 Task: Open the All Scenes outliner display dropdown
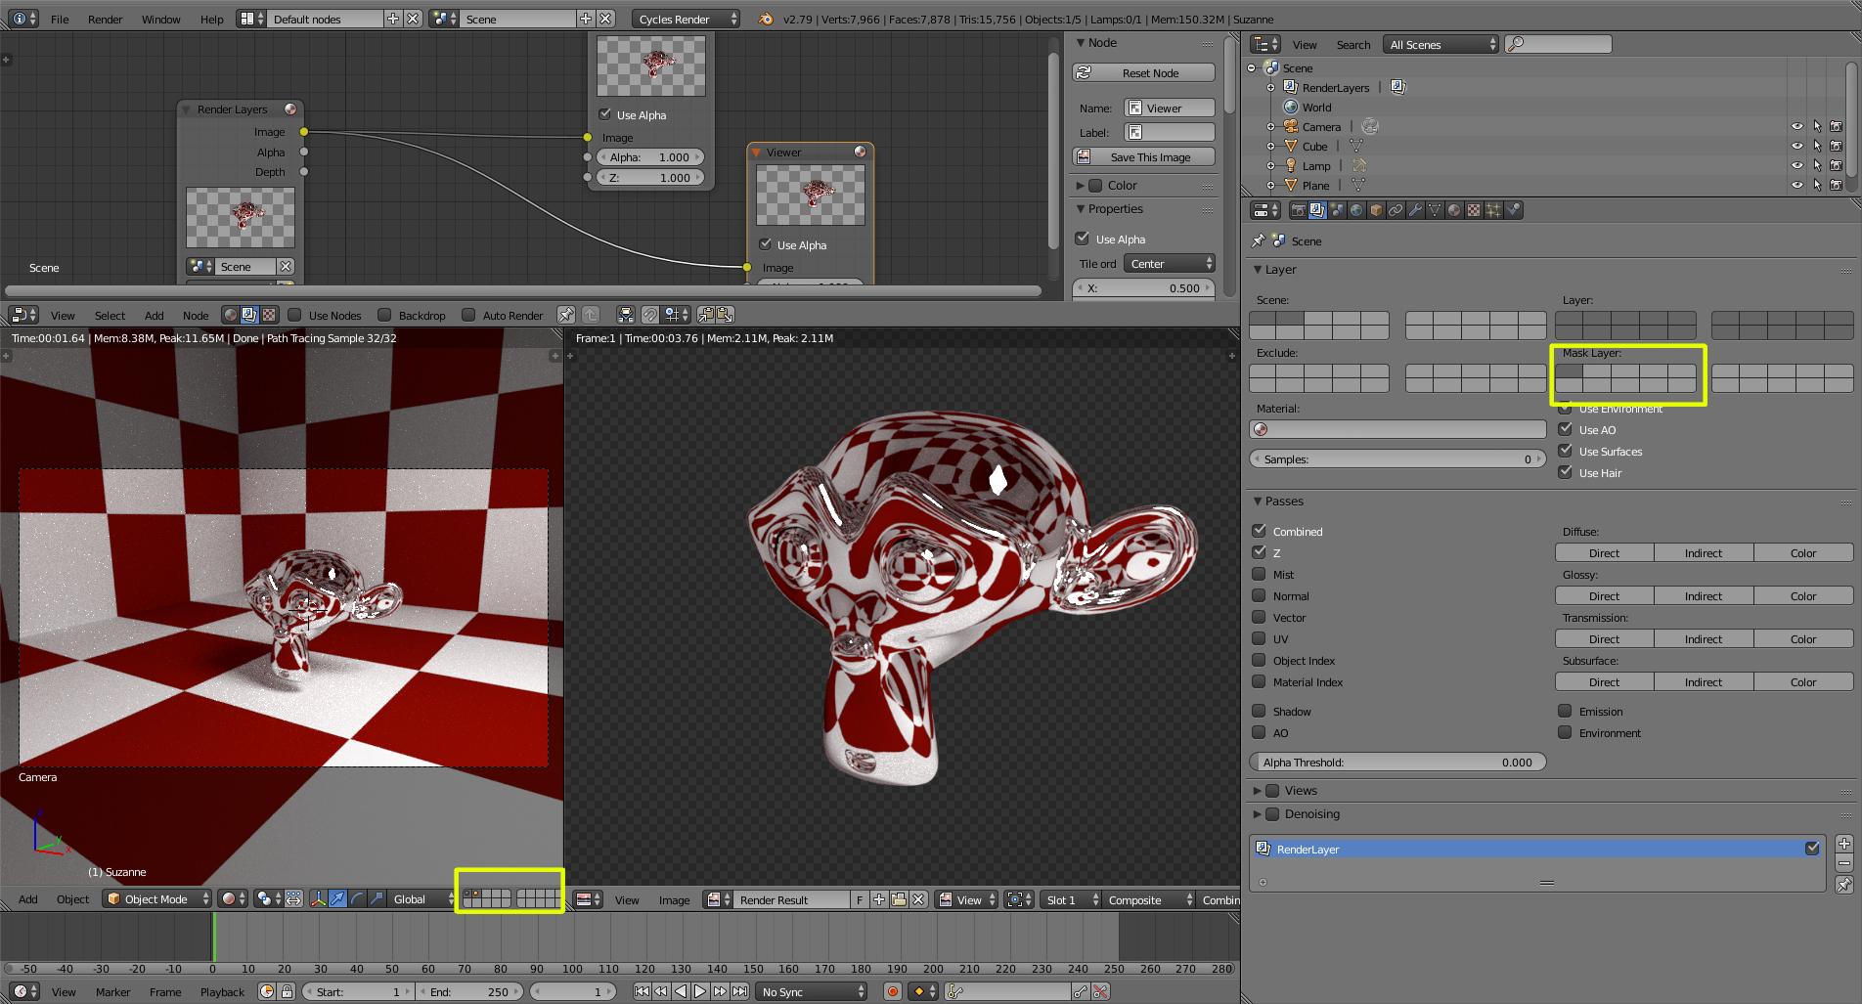tap(1441, 44)
